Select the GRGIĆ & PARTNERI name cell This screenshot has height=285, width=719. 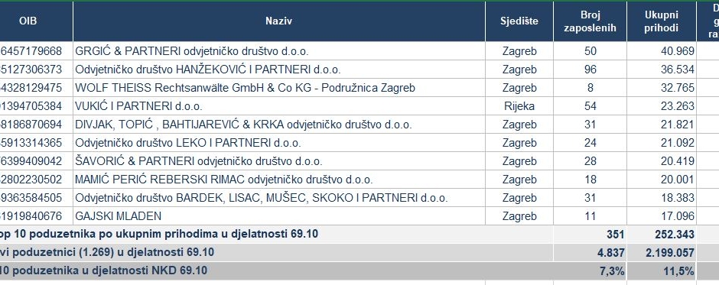[x=278, y=51]
